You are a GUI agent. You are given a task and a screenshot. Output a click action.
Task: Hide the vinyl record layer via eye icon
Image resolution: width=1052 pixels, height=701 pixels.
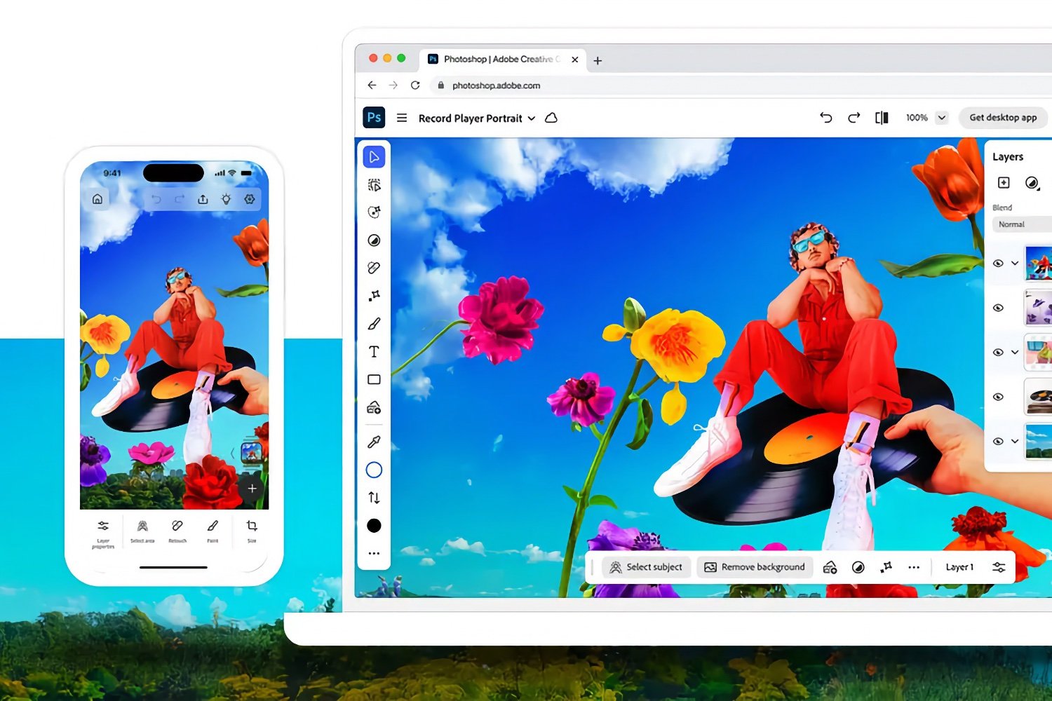tap(998, 397)
